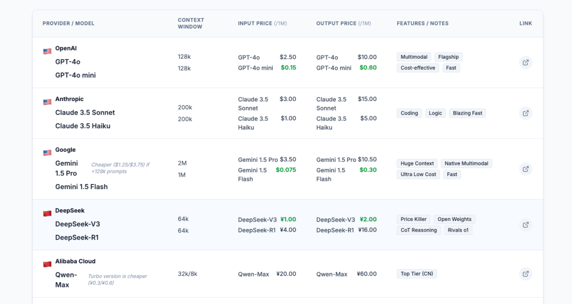Click the ¥16.00 DeepSeek-R1 output price
Viewport: 572px width, 304px height.
(368, 230)
